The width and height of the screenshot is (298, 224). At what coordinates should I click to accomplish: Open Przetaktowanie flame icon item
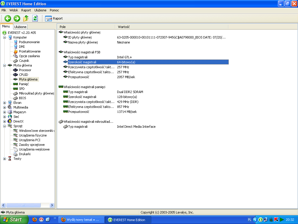16,51
